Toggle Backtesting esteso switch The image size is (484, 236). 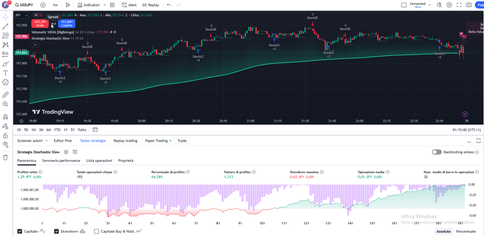coord(436,152)
